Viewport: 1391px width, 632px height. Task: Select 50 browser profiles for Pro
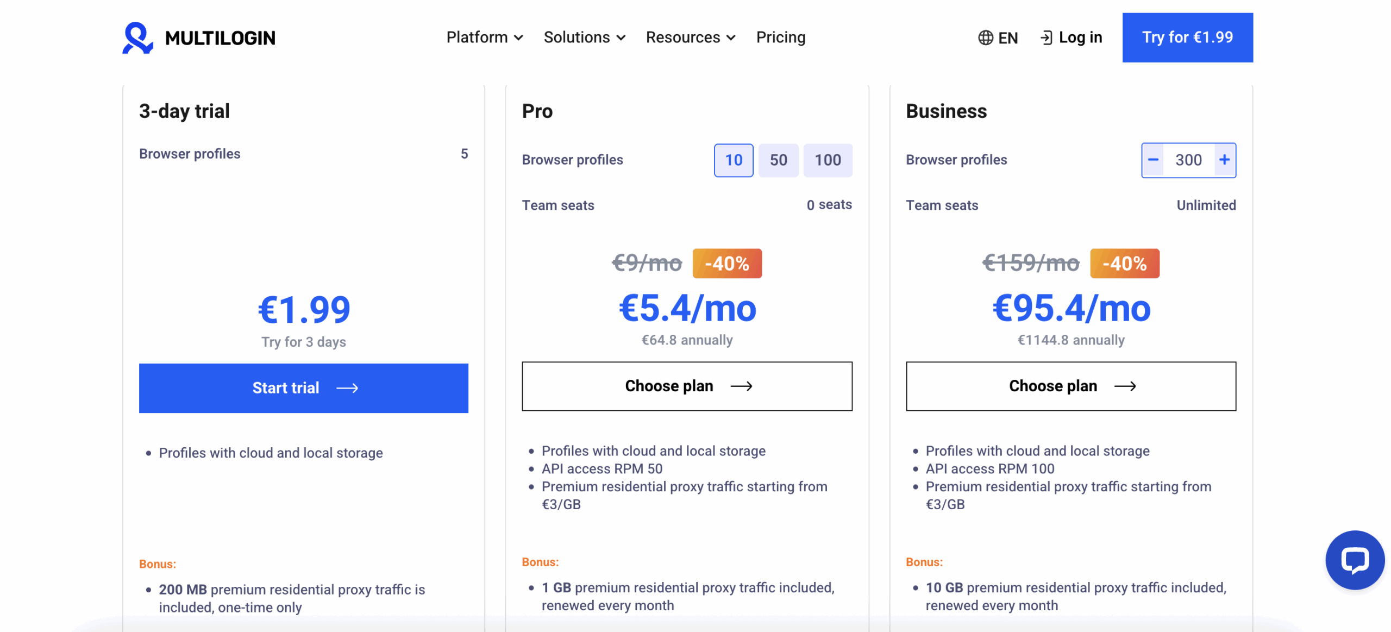tap(779, 160)
